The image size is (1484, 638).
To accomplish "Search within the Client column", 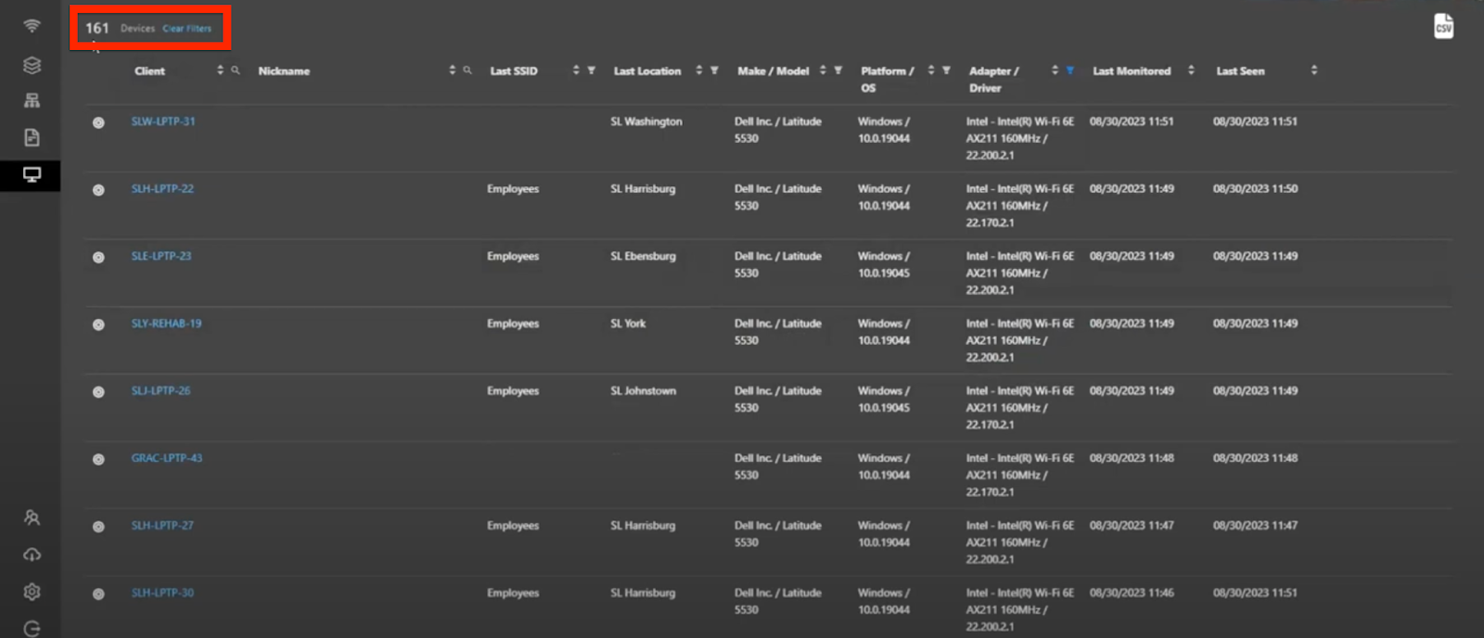I will 236,70.
